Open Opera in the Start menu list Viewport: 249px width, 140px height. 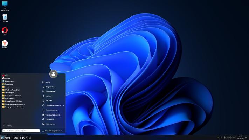coord(6,76)
